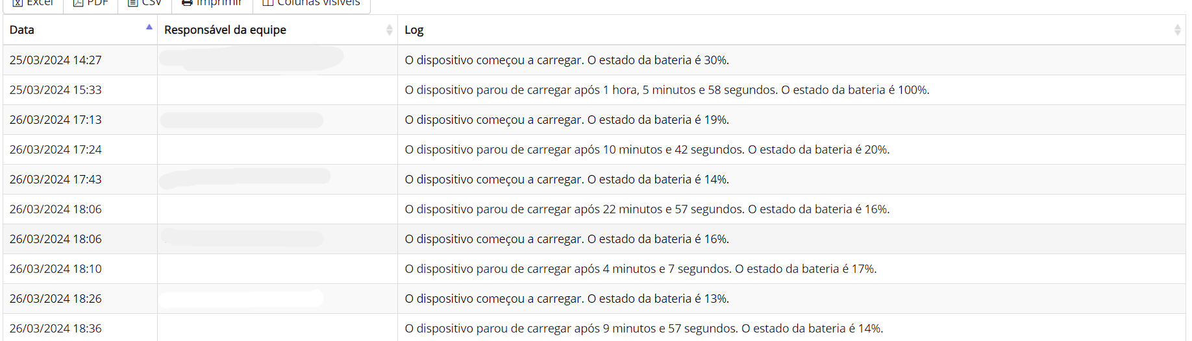Click the CSV export button

pos(144,3)
